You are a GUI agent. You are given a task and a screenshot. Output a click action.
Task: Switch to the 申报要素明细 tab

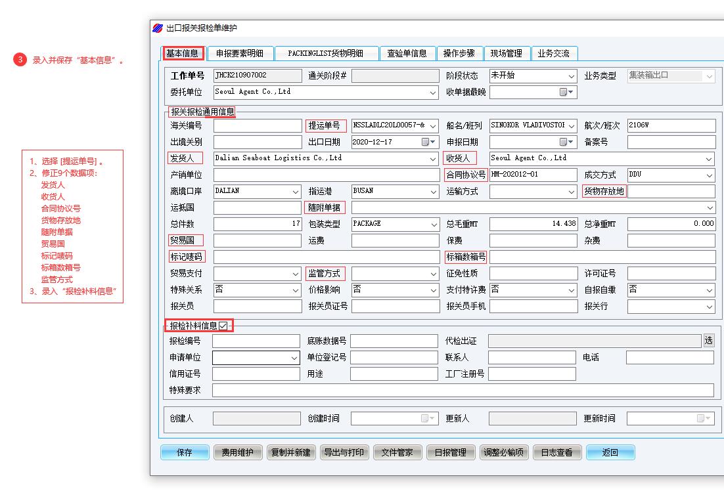pyautogui.click(x=239, y=54)
